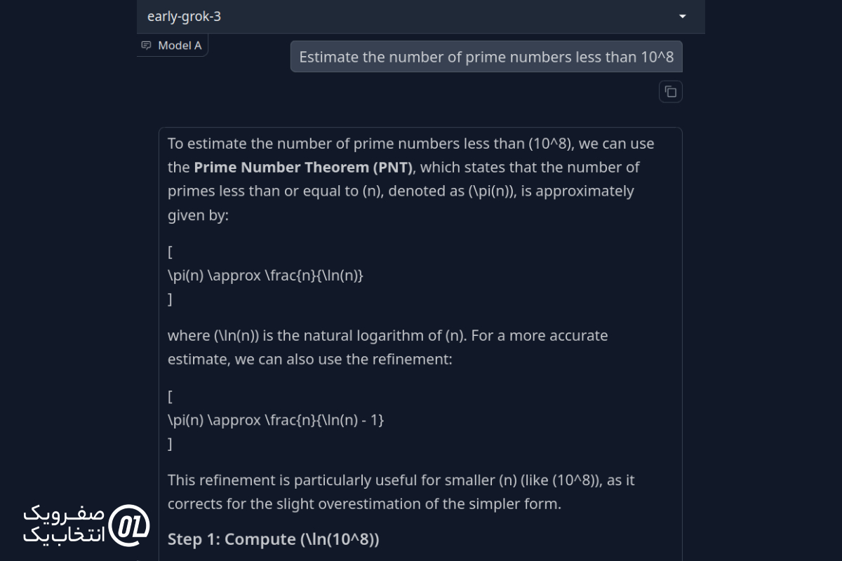Screen dimensions: 842x561
Task: Select the Model A label tab
Action: pyautogui.click(x=173, y=46)
